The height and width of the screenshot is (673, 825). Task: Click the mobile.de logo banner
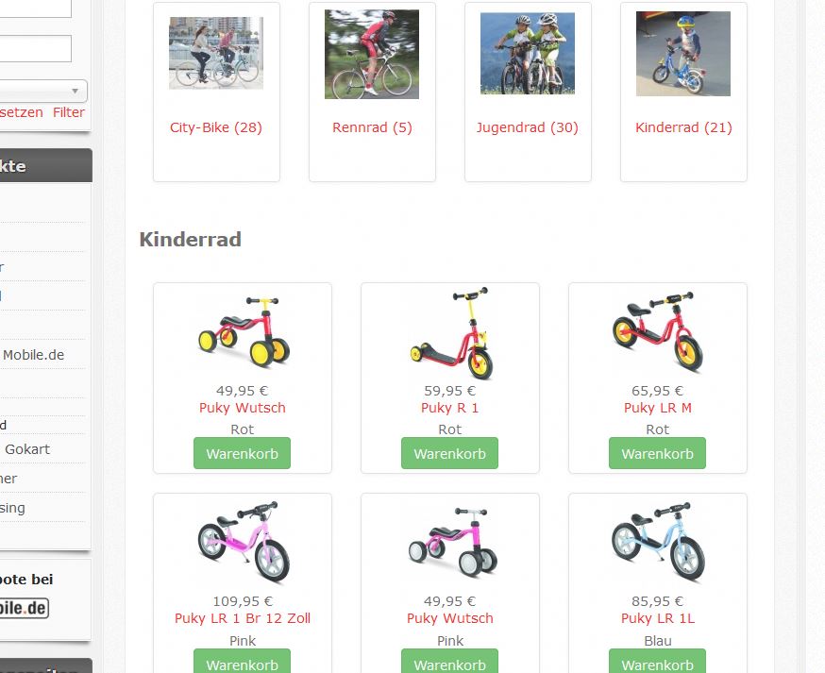pyautogui.click(x=25, y=608)
